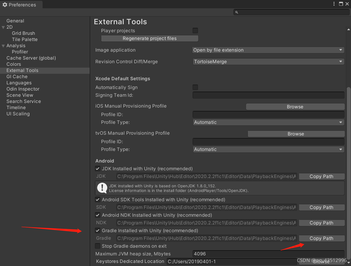Screen dimensions: 351x266
Task: Open Scene View preferences
Action: click(x=20, y=95)
